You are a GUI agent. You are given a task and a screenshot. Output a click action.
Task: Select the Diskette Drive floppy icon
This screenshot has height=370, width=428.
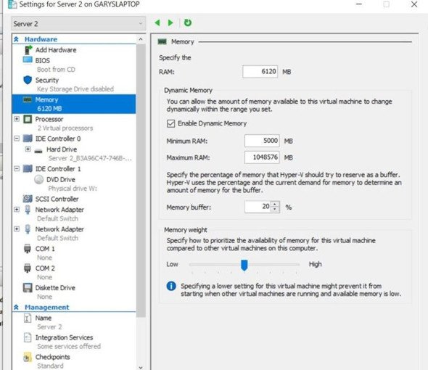28,288
